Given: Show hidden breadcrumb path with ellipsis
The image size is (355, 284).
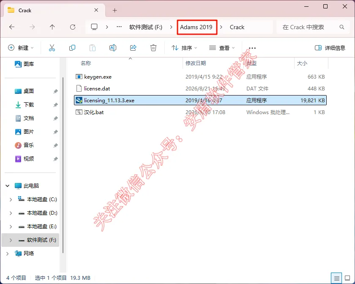Looking at the screenshot, I should pos(119,27).
